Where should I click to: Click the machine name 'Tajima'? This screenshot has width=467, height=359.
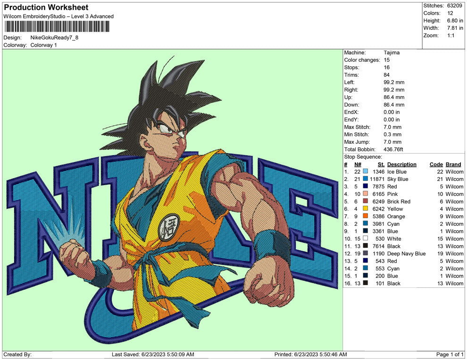pyautogui.click(x=392, y=52)
